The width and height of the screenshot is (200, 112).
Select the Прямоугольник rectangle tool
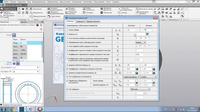pyautogui.click(x=37, y=16)
